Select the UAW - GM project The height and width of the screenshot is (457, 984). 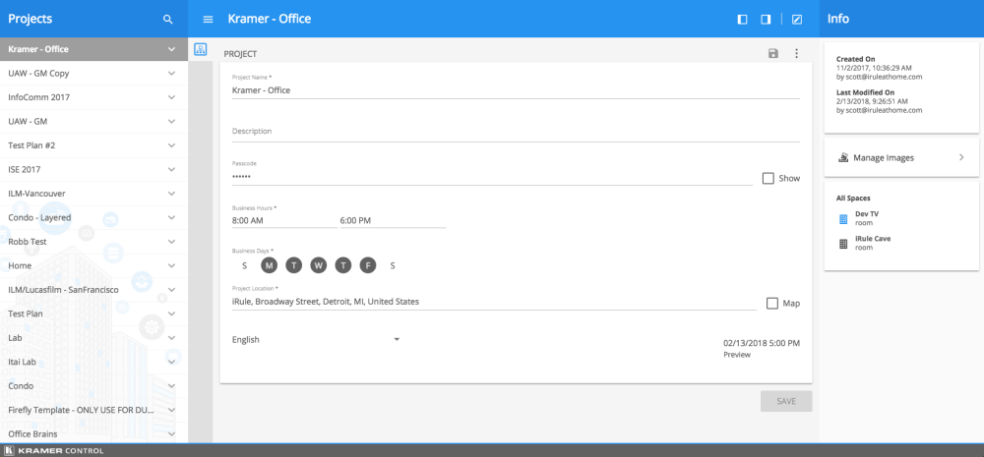(x=93, y=122)
